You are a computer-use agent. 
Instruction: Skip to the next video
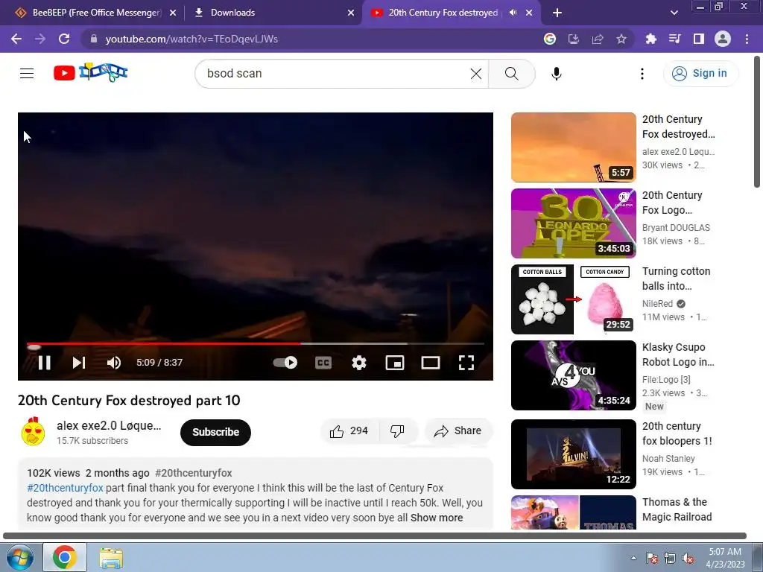click(79, 363)
